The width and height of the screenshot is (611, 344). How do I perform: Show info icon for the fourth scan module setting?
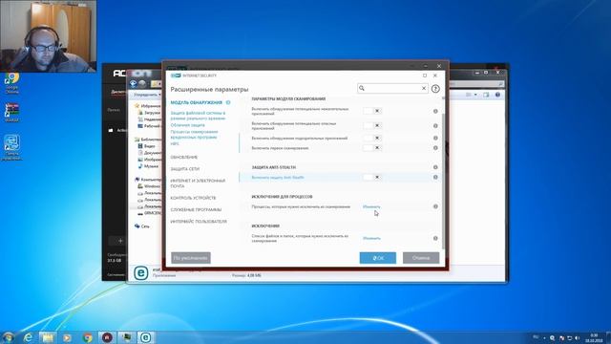(x=435, y=148)
